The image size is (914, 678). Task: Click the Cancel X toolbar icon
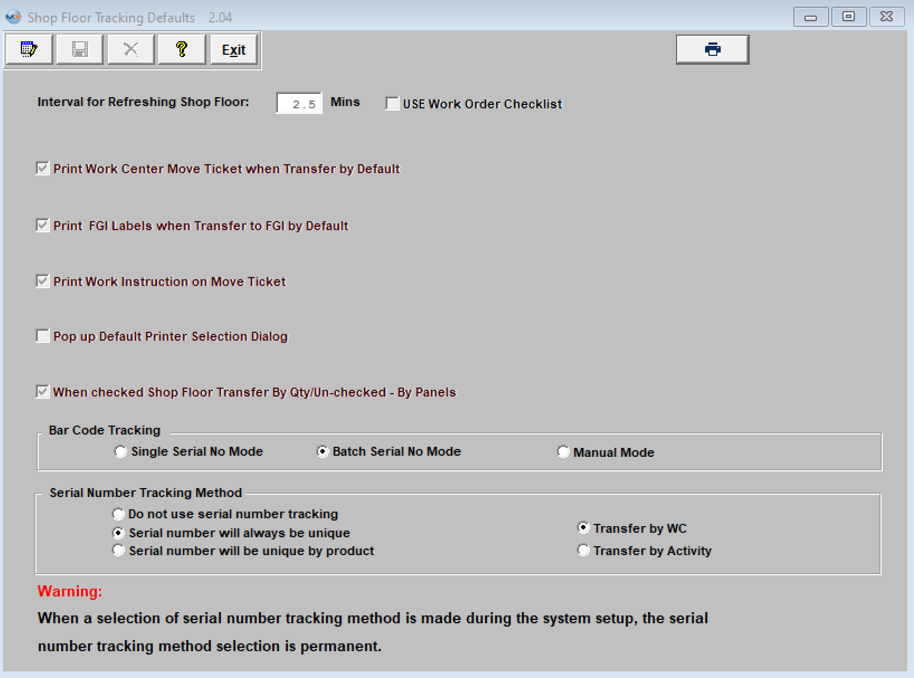(x=131, y=50)
